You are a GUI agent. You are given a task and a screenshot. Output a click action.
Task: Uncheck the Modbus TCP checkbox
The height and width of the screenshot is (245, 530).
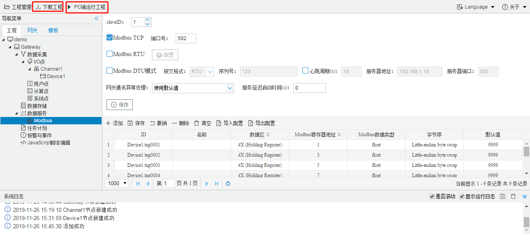click(x=109, y=38)
